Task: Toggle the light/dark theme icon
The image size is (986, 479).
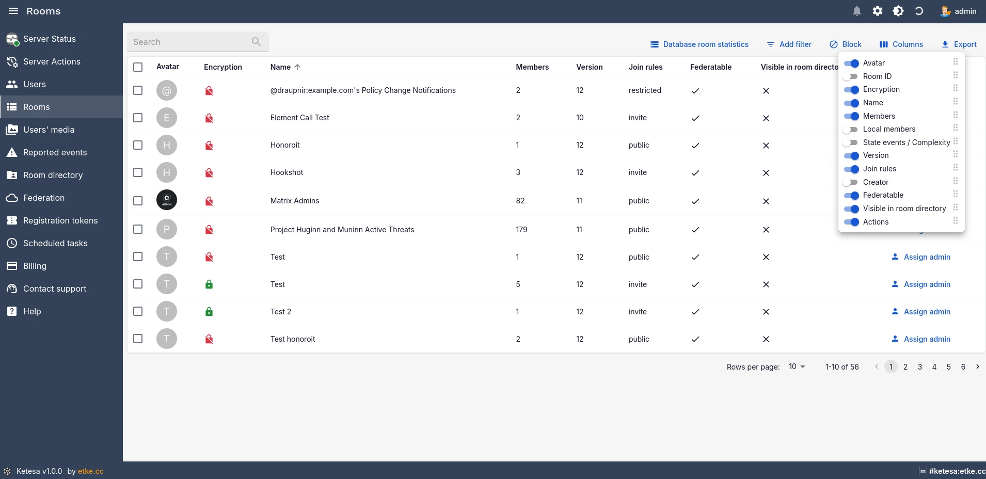Action: click(898, 11)
